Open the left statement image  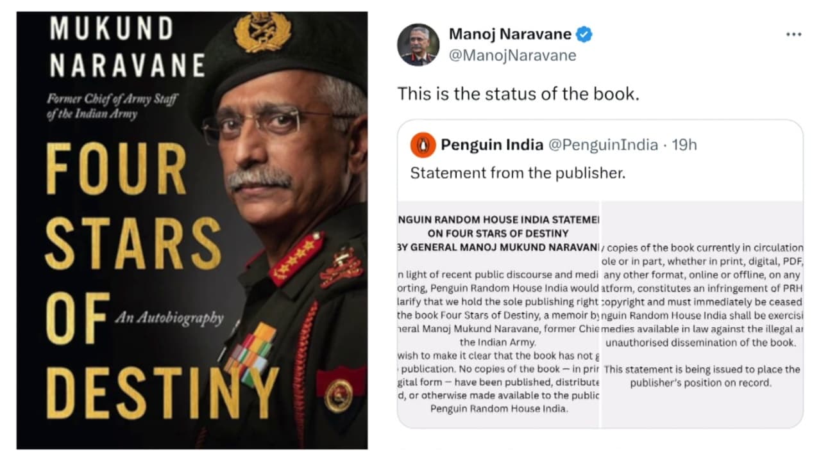click(x=498, y=314)
